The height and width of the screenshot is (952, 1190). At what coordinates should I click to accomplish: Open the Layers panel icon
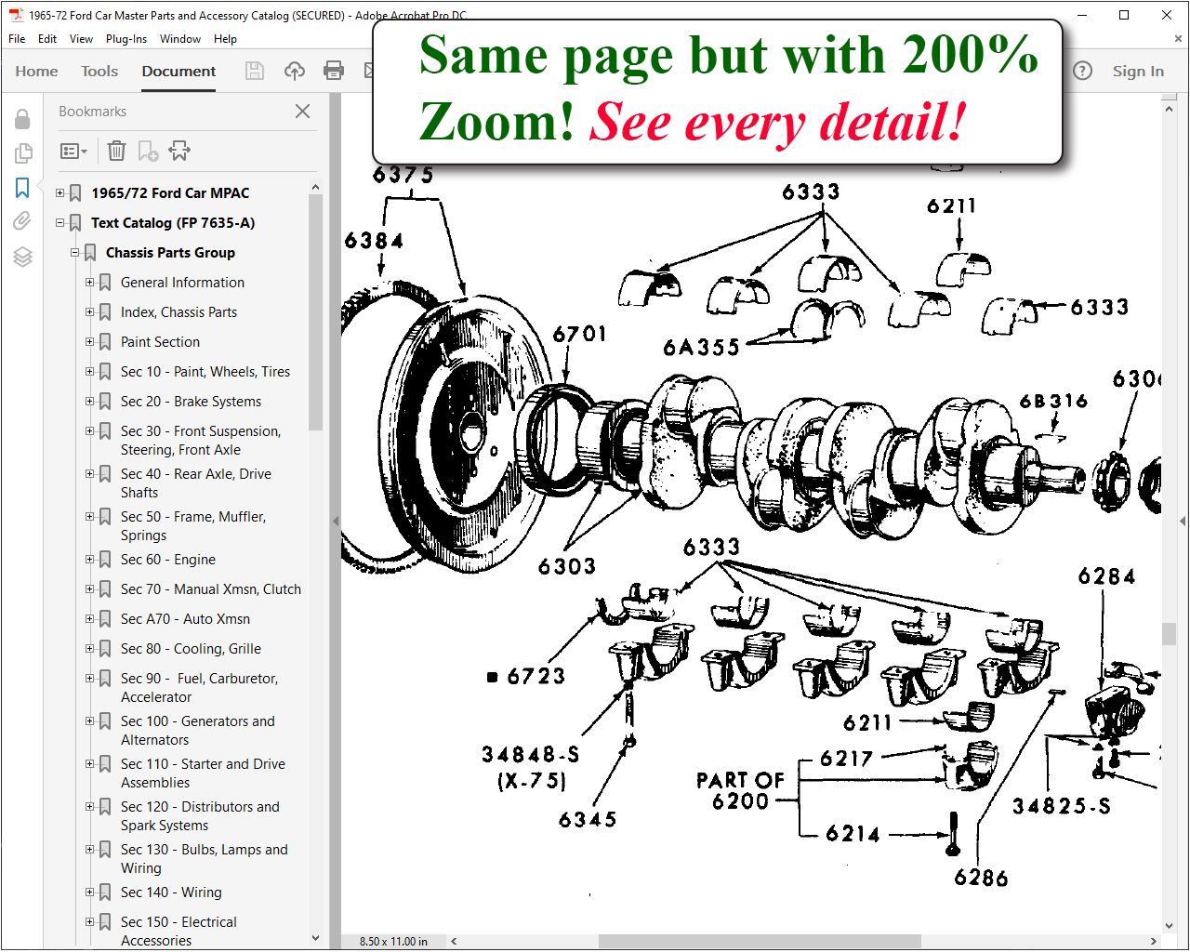[x=22, y=257]
